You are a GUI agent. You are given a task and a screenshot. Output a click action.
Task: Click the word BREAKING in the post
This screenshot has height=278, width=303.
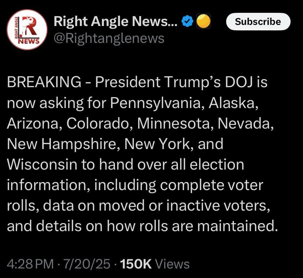click(x=44, y=83)
